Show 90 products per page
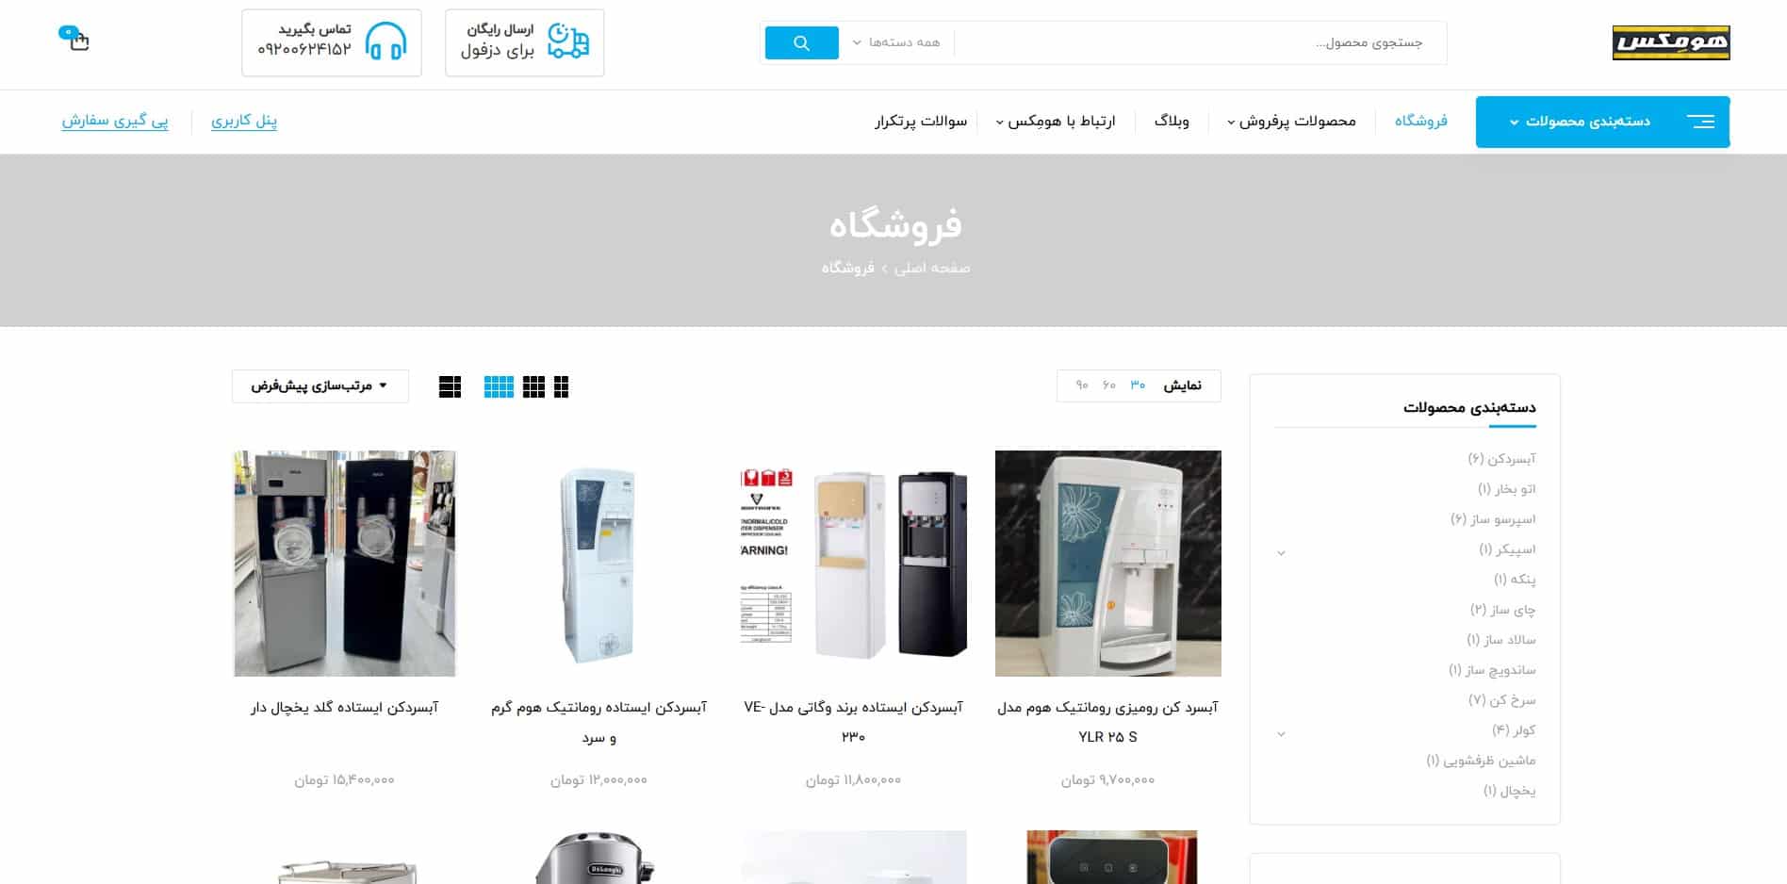This screenshot has width=1787, height=884. 1082,385
